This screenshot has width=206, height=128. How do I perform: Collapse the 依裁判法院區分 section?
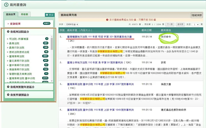(x=20, y=32)
